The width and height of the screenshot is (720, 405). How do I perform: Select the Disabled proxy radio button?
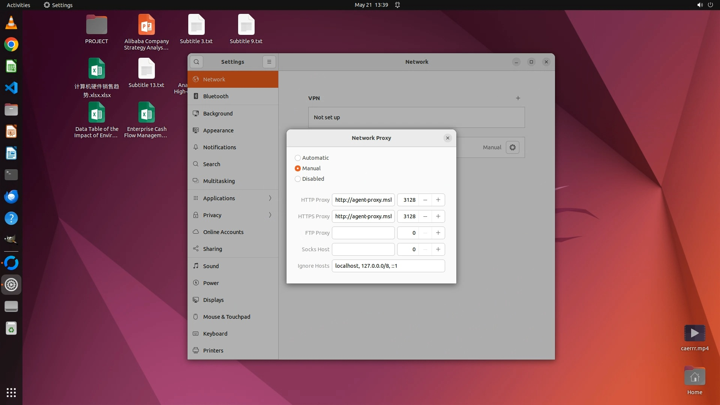pyautogui.click(x=298, y=179)
